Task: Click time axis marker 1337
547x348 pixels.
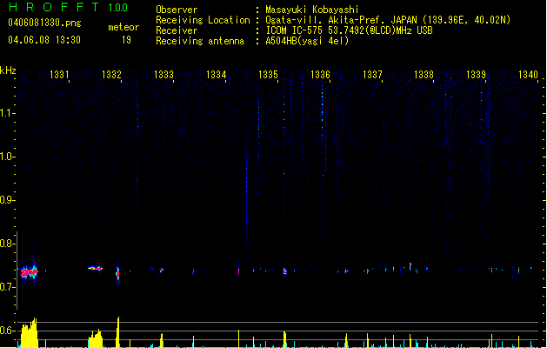Action: coord(372,75)
